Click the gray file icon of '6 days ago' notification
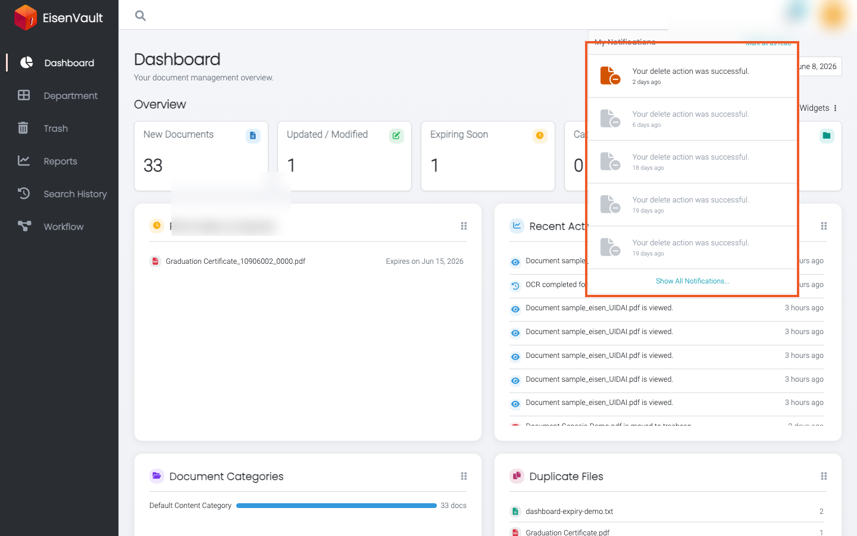 [x=610, y=119]
